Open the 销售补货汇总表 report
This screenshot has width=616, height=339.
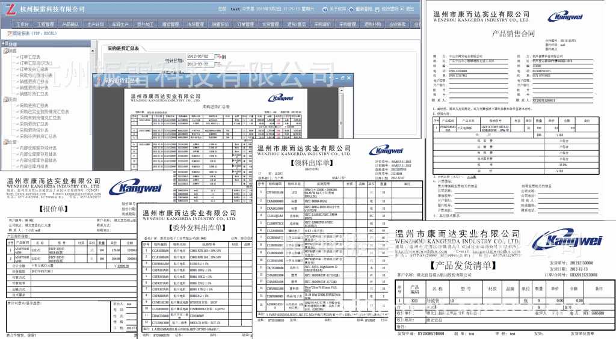[34, 94]
